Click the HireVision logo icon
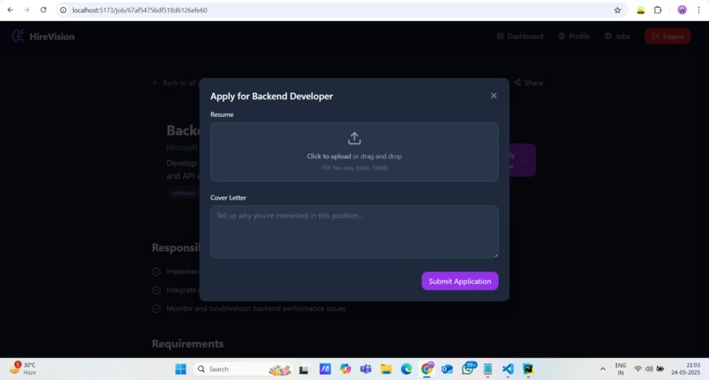 click(18, 36)
